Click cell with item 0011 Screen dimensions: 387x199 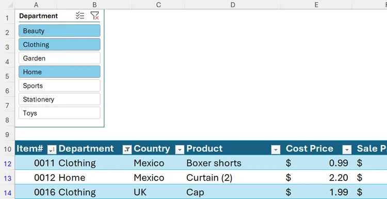tap(36, 163)
